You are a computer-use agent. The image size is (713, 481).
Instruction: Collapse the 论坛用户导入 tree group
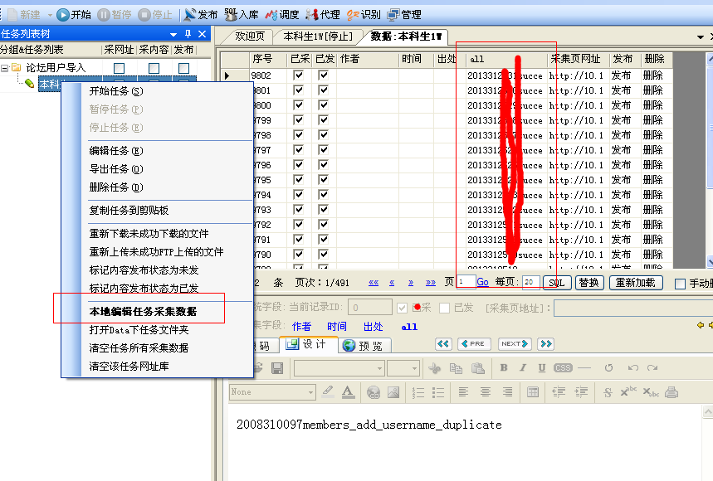pos(4,68)
